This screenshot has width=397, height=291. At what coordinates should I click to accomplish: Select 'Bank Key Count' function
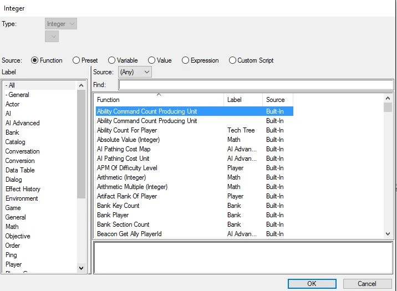[x=195, y=206]
